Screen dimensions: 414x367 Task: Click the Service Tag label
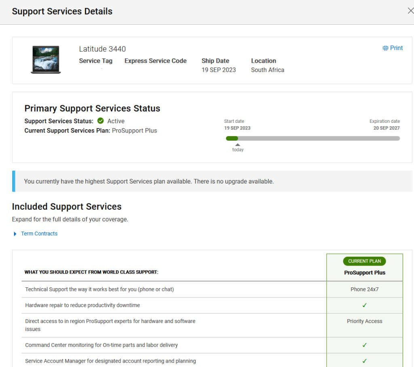(x=95, y=61)
